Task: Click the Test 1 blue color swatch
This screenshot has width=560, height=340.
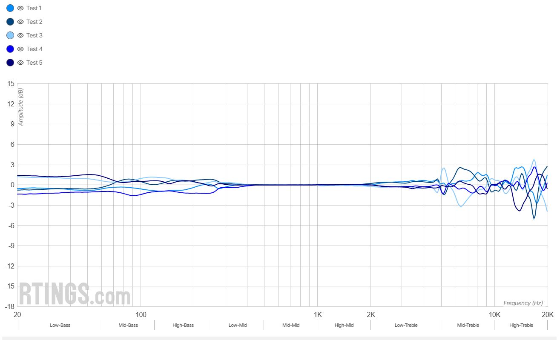Action: tap(11, 8)
